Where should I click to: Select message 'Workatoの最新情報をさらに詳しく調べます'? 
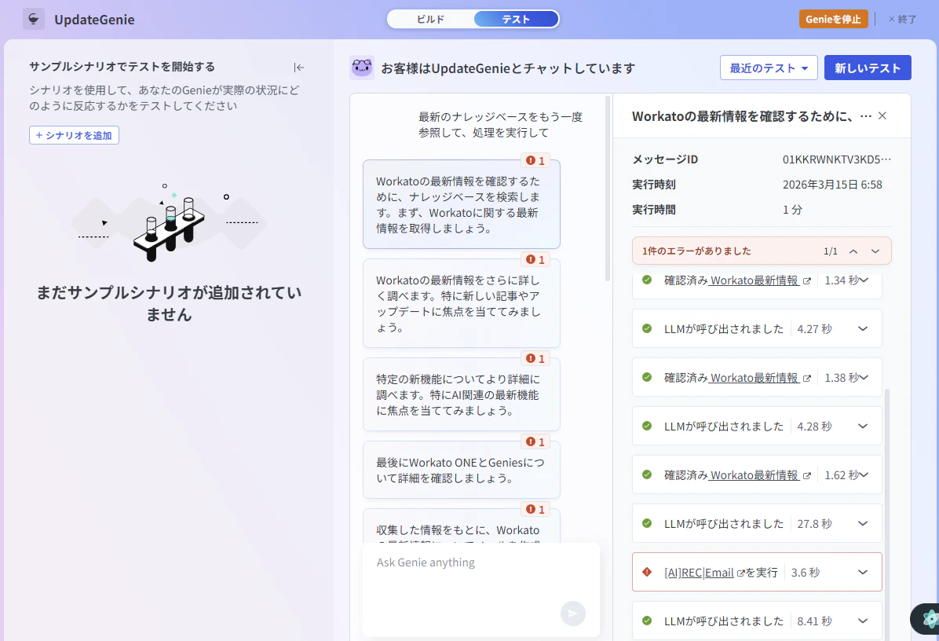coord(461,303)
